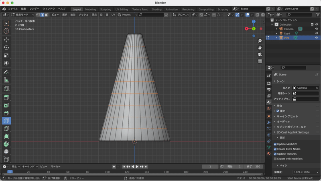Image resolution: width=321 pixels, height=181 pixels.
Task: Select the Bevel tool
Action: tap(6, 113)
